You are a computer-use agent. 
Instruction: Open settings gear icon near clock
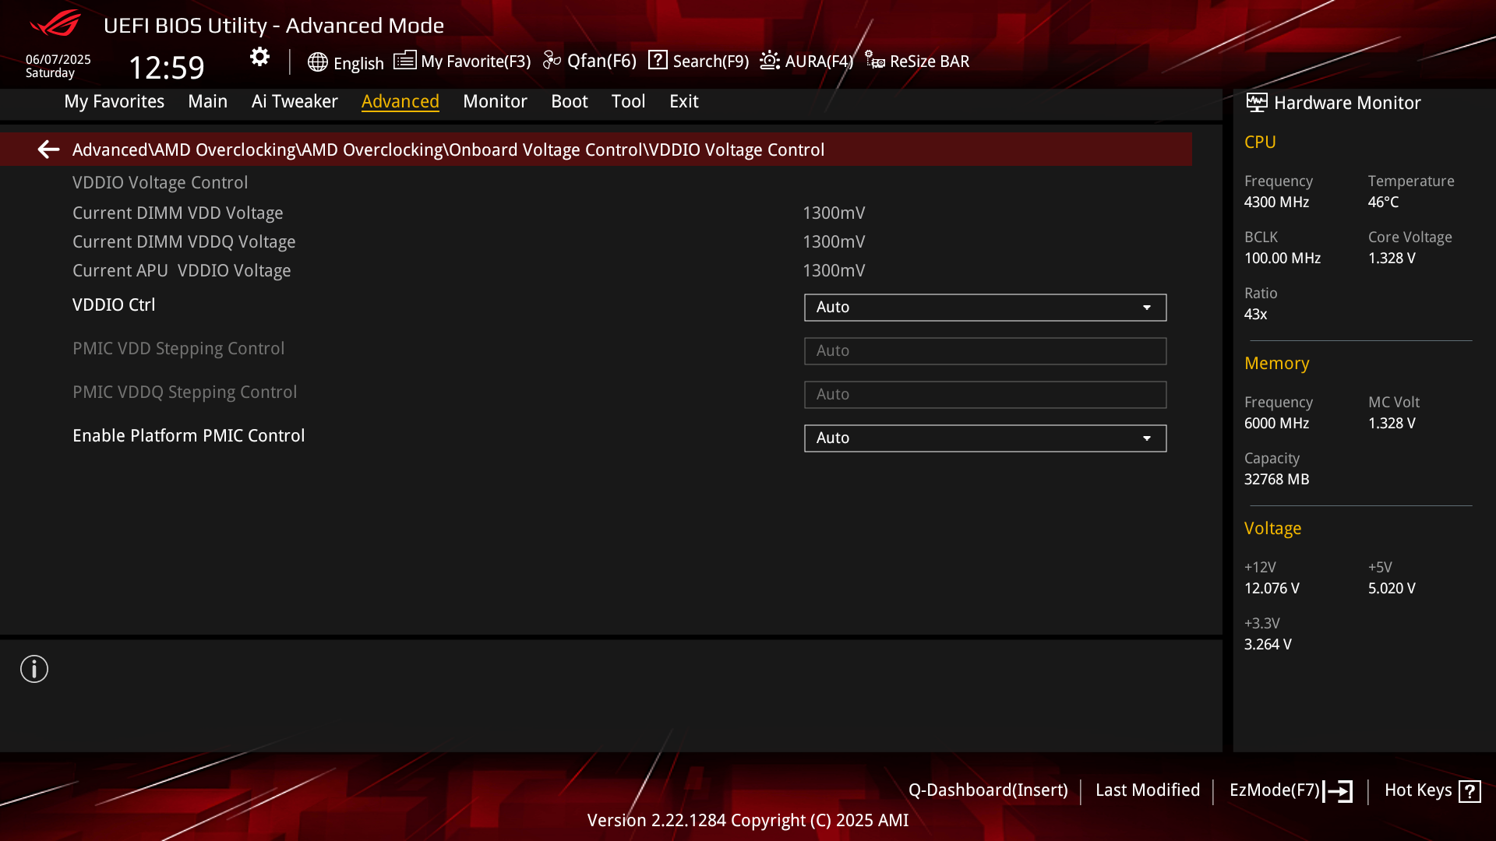click(259, 57)
